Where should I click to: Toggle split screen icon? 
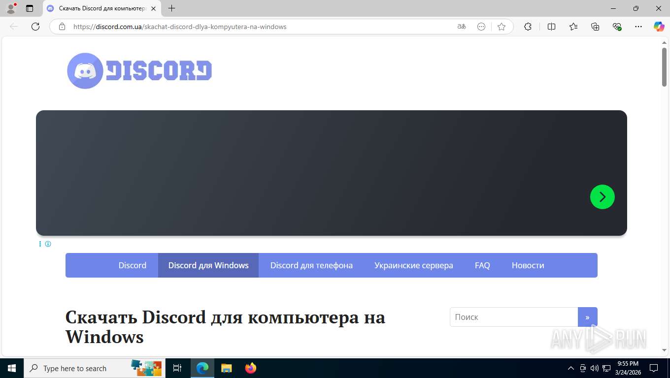click(551, 27)
